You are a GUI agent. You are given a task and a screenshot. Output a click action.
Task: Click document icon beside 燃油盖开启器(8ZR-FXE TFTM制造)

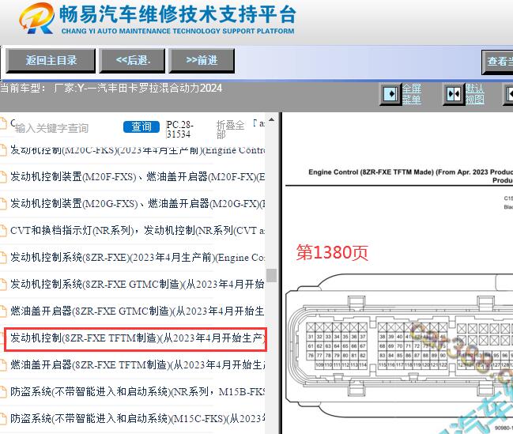point(3,365)
